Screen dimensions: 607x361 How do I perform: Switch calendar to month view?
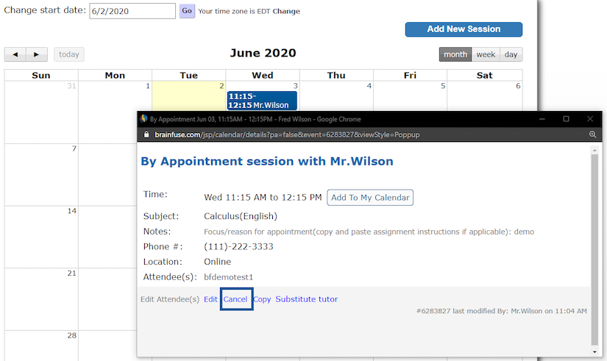[x=455, y=54]
